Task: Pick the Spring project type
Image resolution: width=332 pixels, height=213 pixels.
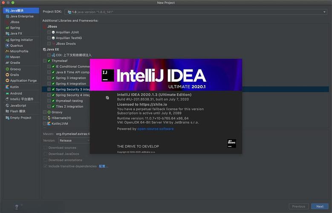Action: click(x=21, y=28)
